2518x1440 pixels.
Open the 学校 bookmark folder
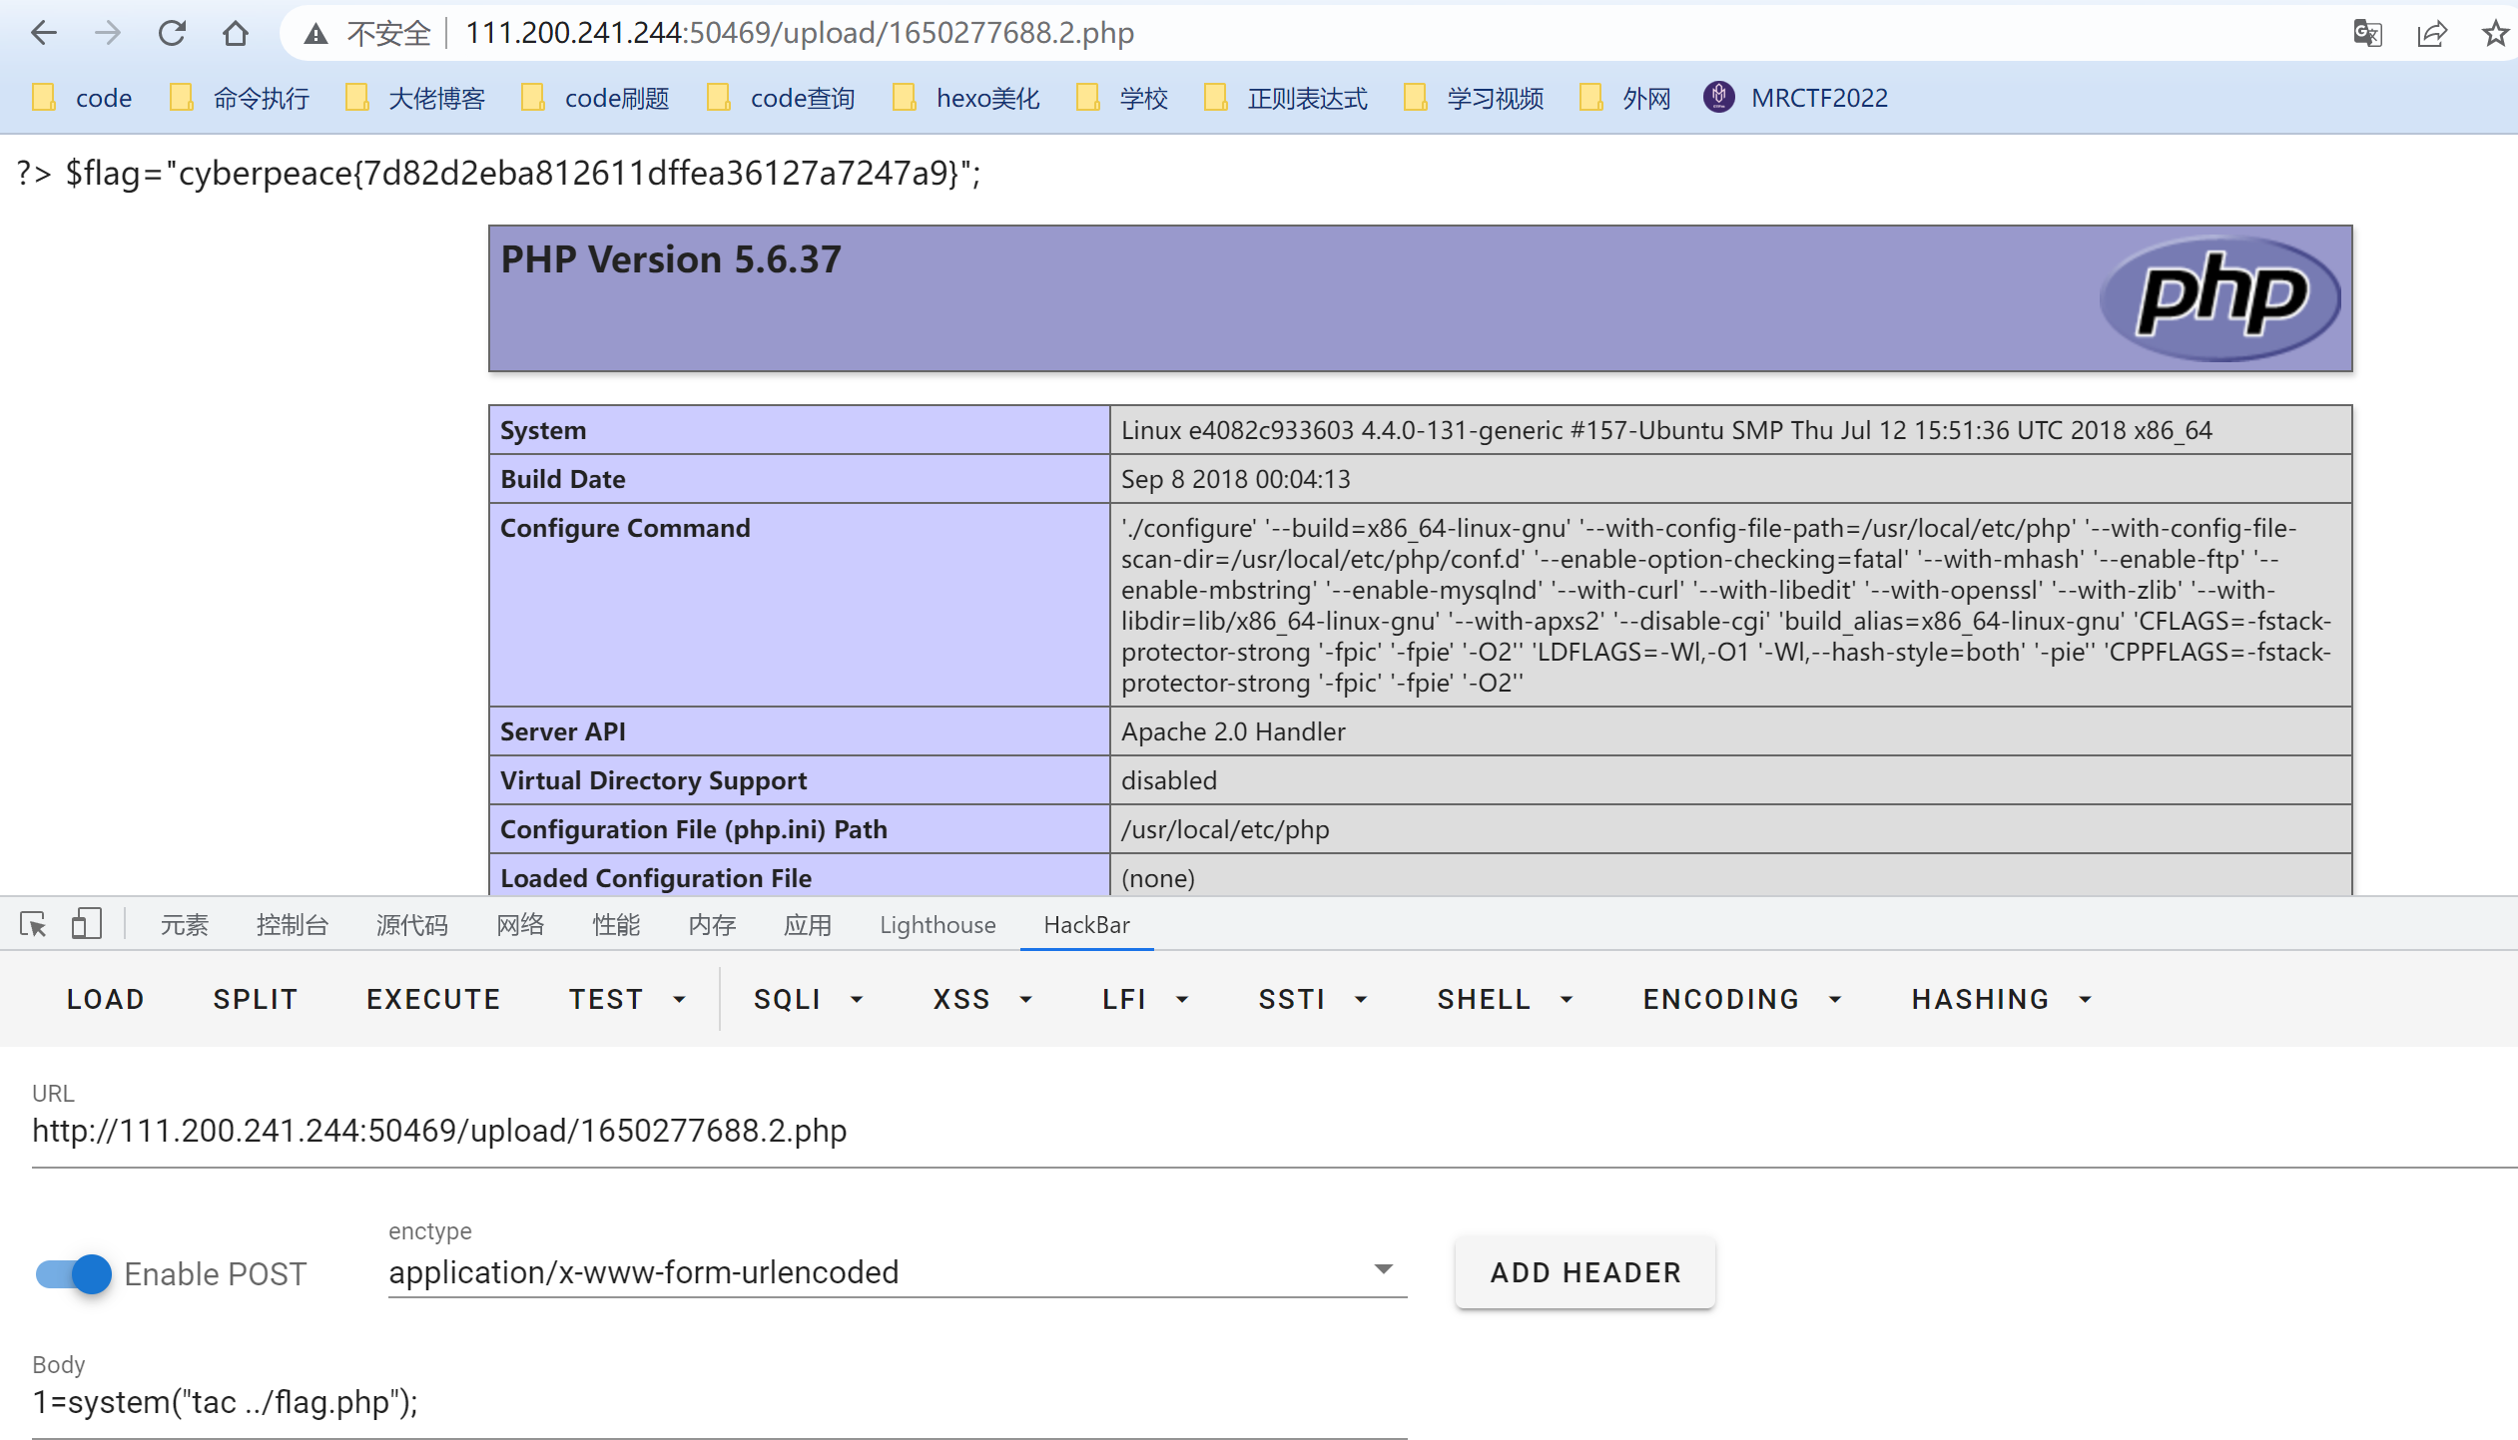(1122, 98)
